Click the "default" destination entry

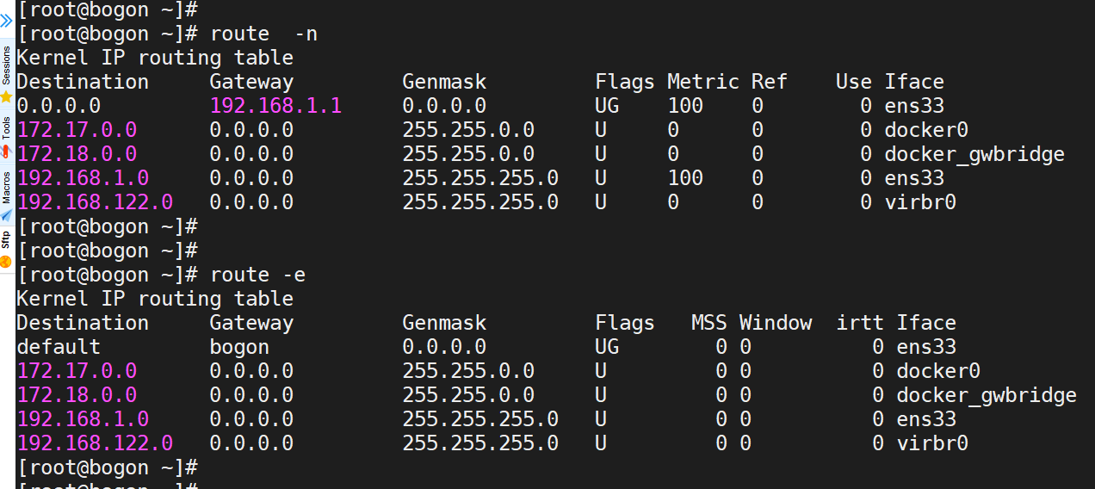point(59,347)
